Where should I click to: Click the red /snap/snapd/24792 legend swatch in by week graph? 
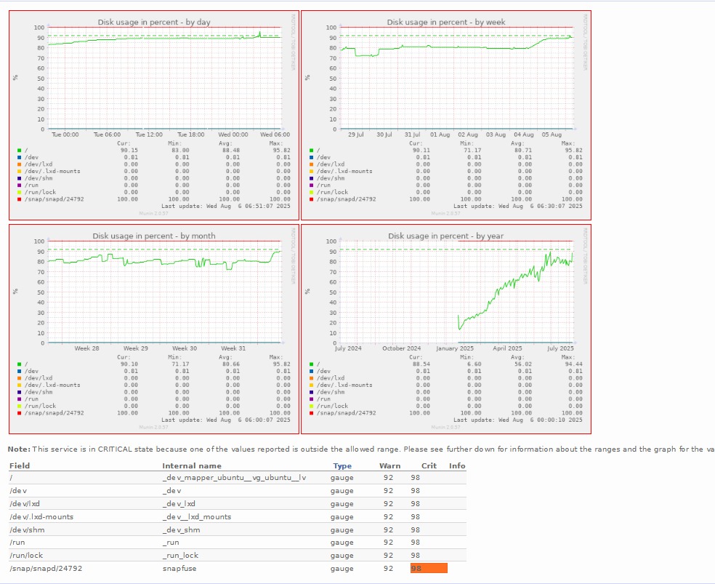click(312, 199)
